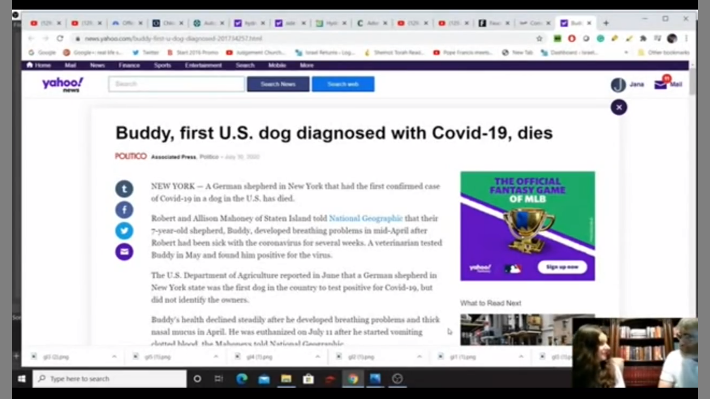Select Sports in Yahoo navigation bar
Image resolution: width=710 pixels, height=399 pixels.
pos(162,65)
